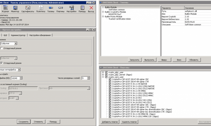Open the Сертификаты toolbar icon

pyautogui.click(x=28, y=9)
